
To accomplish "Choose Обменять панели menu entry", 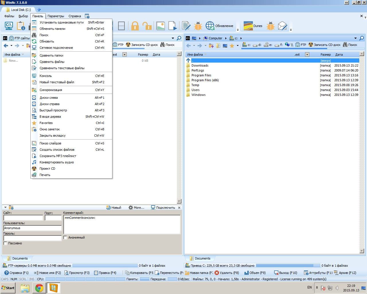I will [x=71, y=29].
